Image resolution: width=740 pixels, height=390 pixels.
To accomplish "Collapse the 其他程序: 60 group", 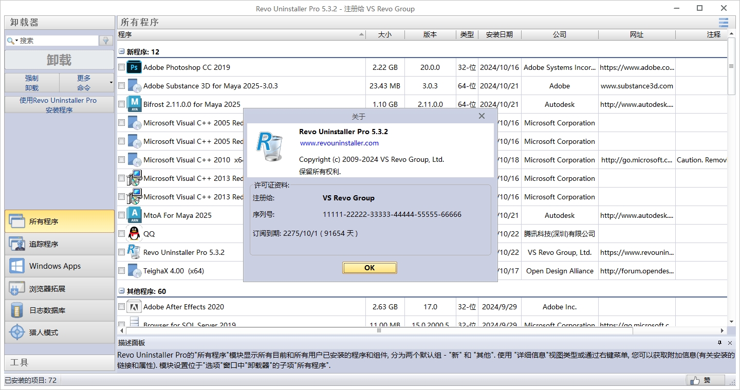I will pos(122,291).
